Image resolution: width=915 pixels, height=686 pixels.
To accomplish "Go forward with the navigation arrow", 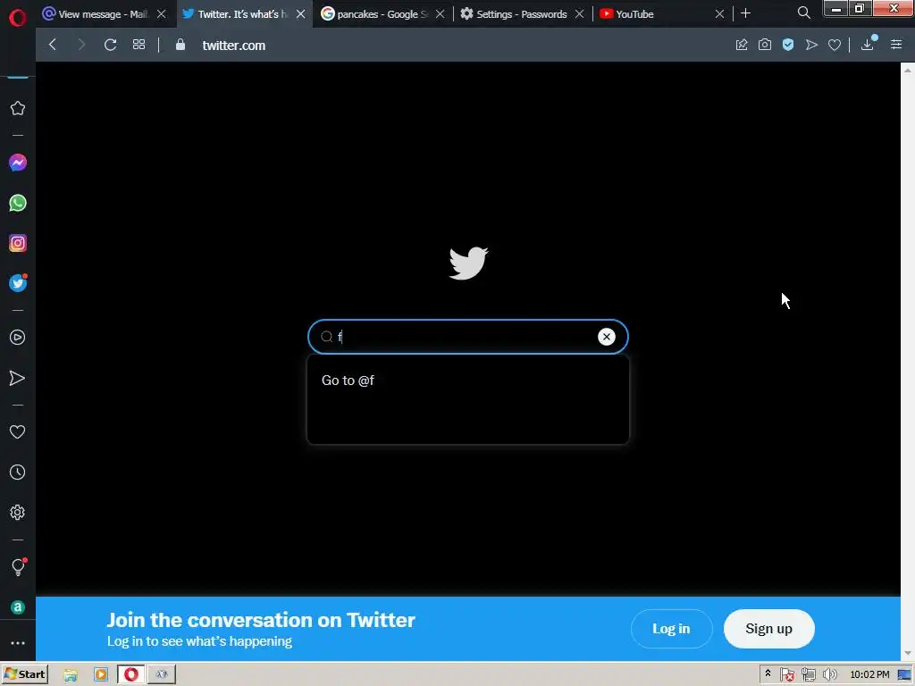I will coord(81,45).
